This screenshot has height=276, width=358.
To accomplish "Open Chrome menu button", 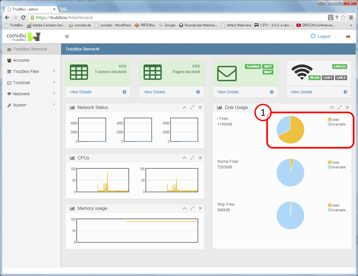I will coord(351,17).
